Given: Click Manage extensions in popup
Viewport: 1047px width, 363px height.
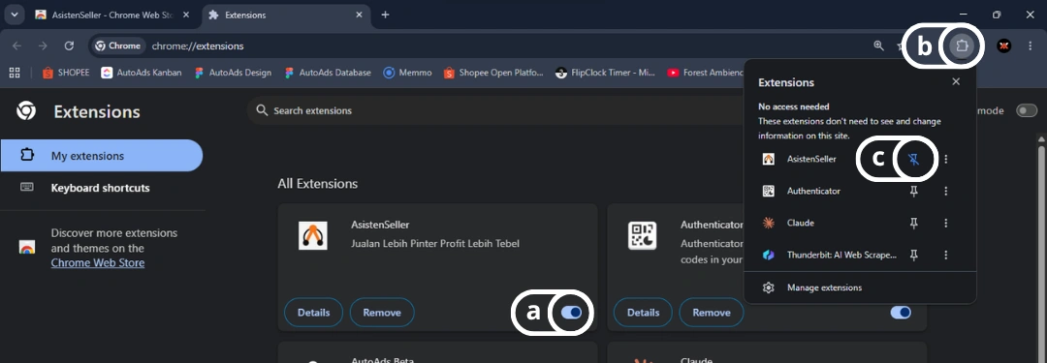Looking at the screenshot, I should coord(860,287).
